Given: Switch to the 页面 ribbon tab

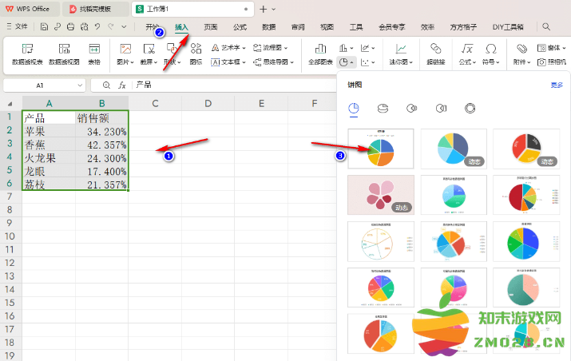Looking at the screenshot, I should 210,26.
